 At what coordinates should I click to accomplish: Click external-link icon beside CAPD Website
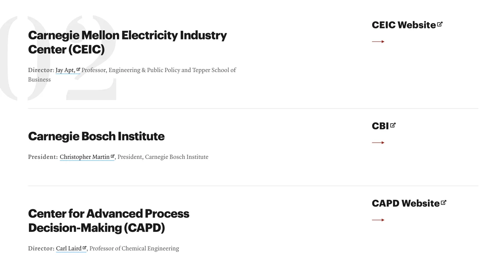(443, 203)
